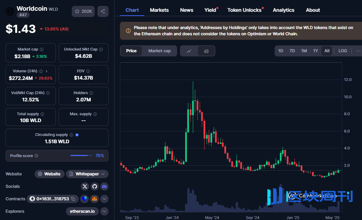Viewport: 362px width, 220px height.
Task: Open Profile score info icon
Action: (36, 156)
